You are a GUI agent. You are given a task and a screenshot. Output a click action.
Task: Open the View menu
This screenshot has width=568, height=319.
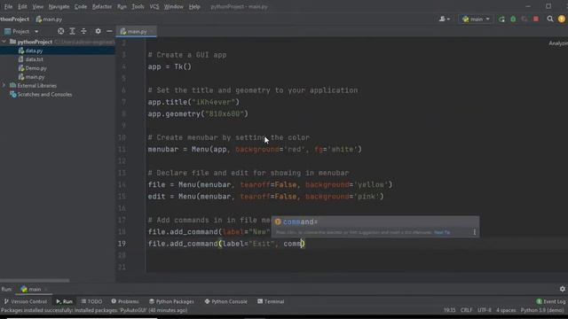click(37, 6)
